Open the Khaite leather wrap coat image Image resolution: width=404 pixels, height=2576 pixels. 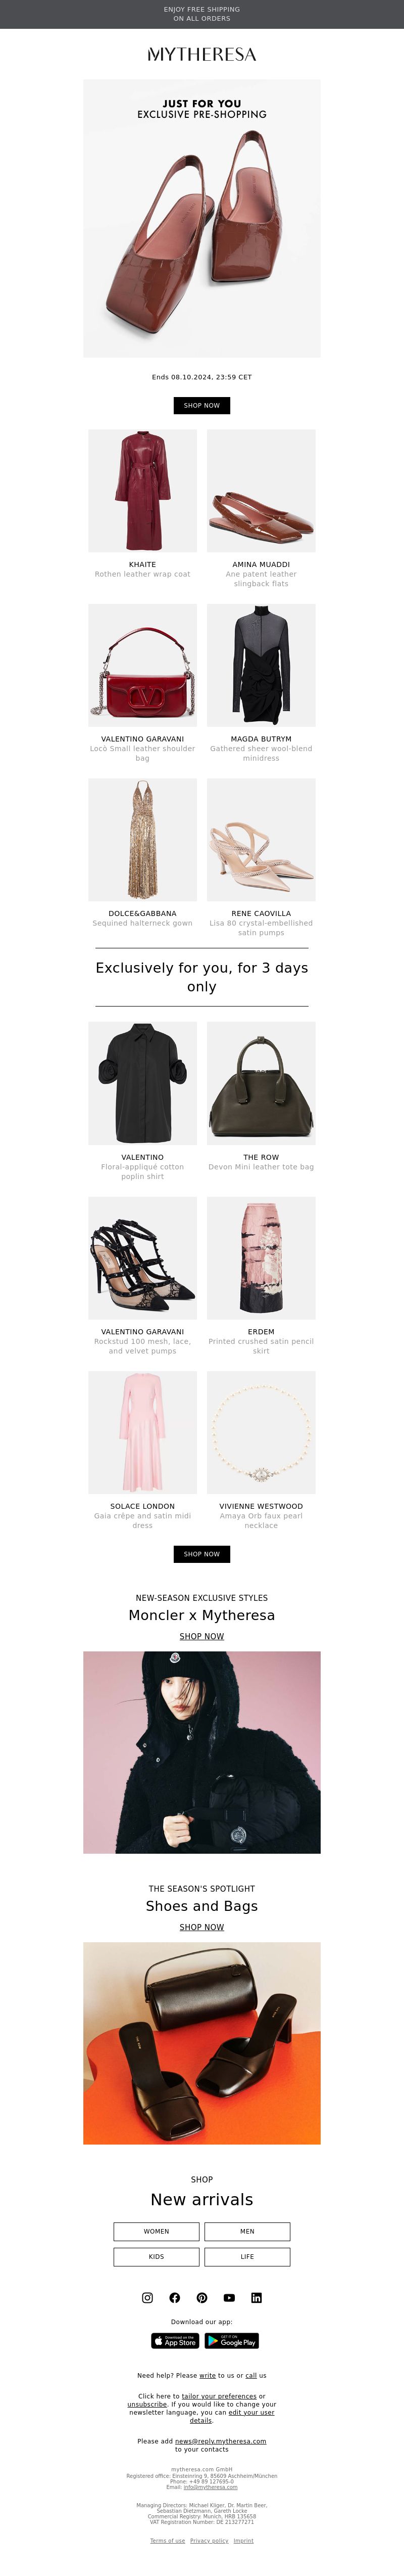(142, 491)
